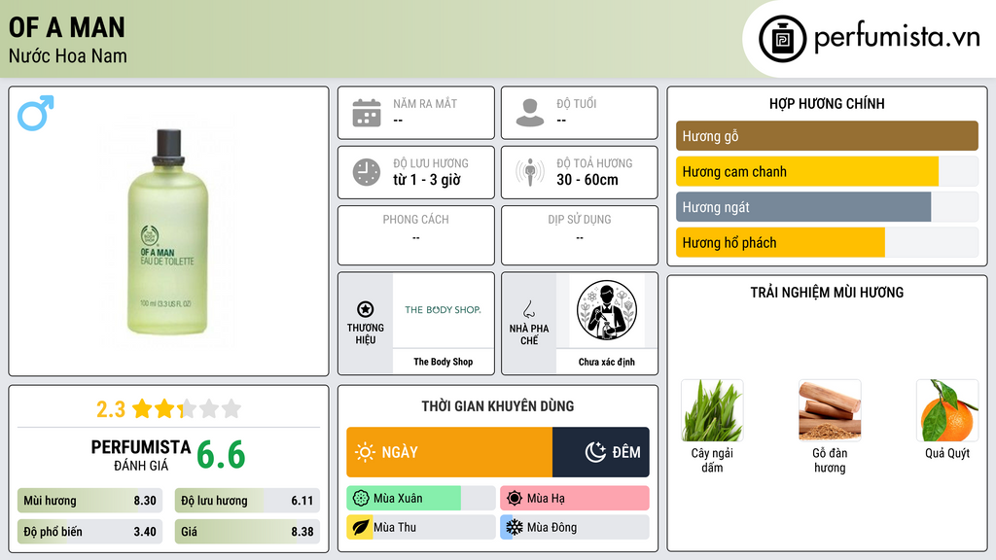Image resolution: width=996 pixels, height=560 pixels.
Task: Click the Cây ngải dấm caption text
Action: [x=712, y=460]
